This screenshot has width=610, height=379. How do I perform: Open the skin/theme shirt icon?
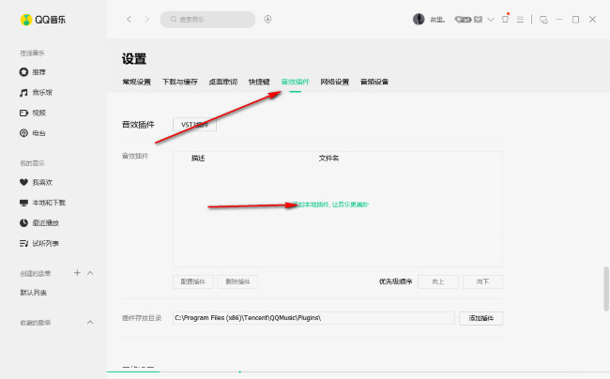point(505,19)
